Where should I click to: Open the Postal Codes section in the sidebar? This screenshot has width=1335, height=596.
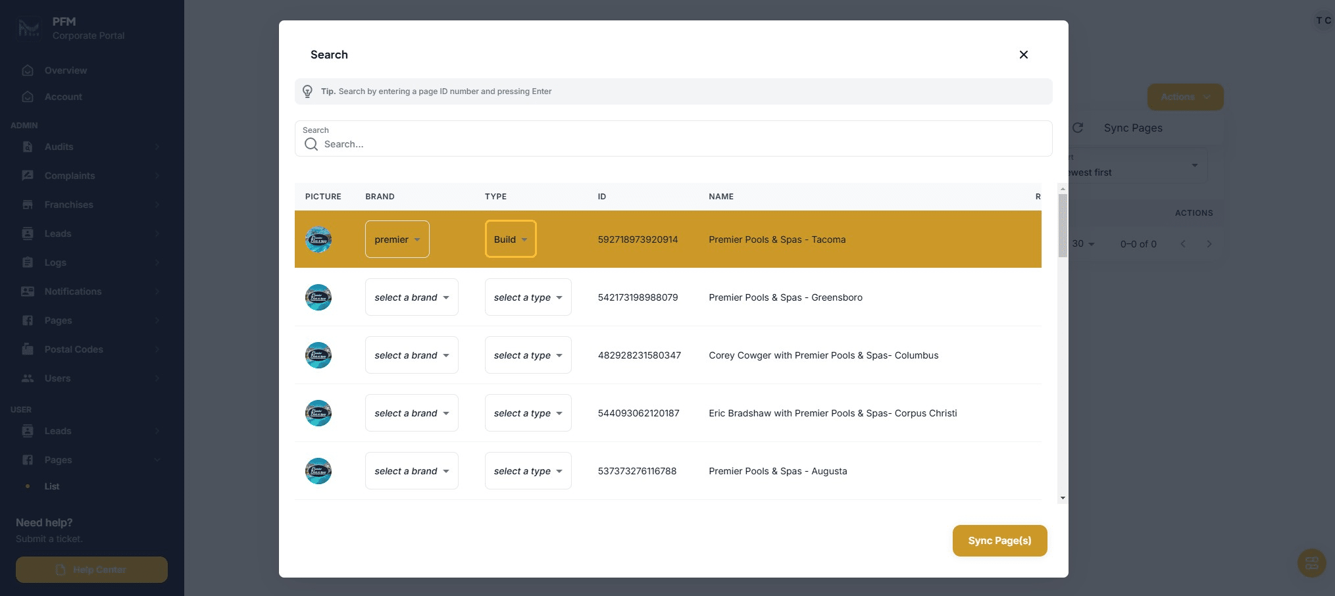coord(73,349)
